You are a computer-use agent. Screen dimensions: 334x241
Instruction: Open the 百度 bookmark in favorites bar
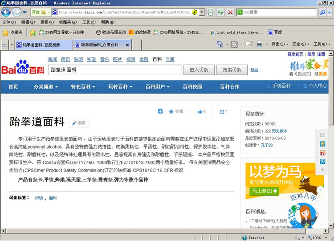(x=275, y=33)
